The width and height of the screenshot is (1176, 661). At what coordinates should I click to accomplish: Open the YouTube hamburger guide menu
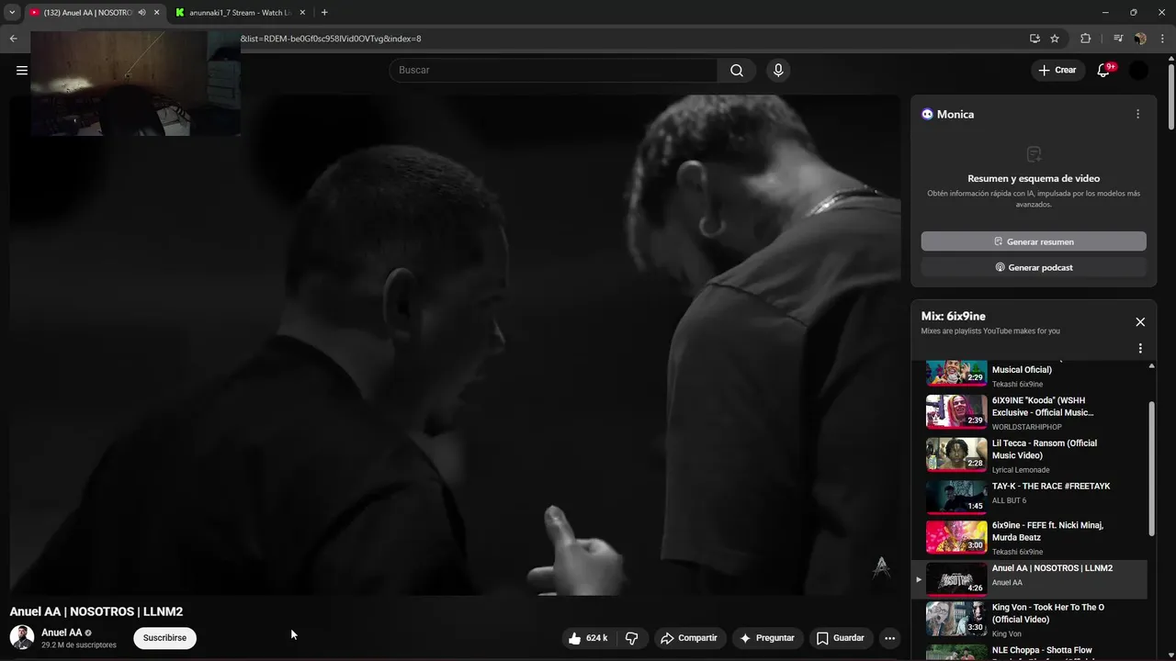pyautogui.click(x=22, y=70)
